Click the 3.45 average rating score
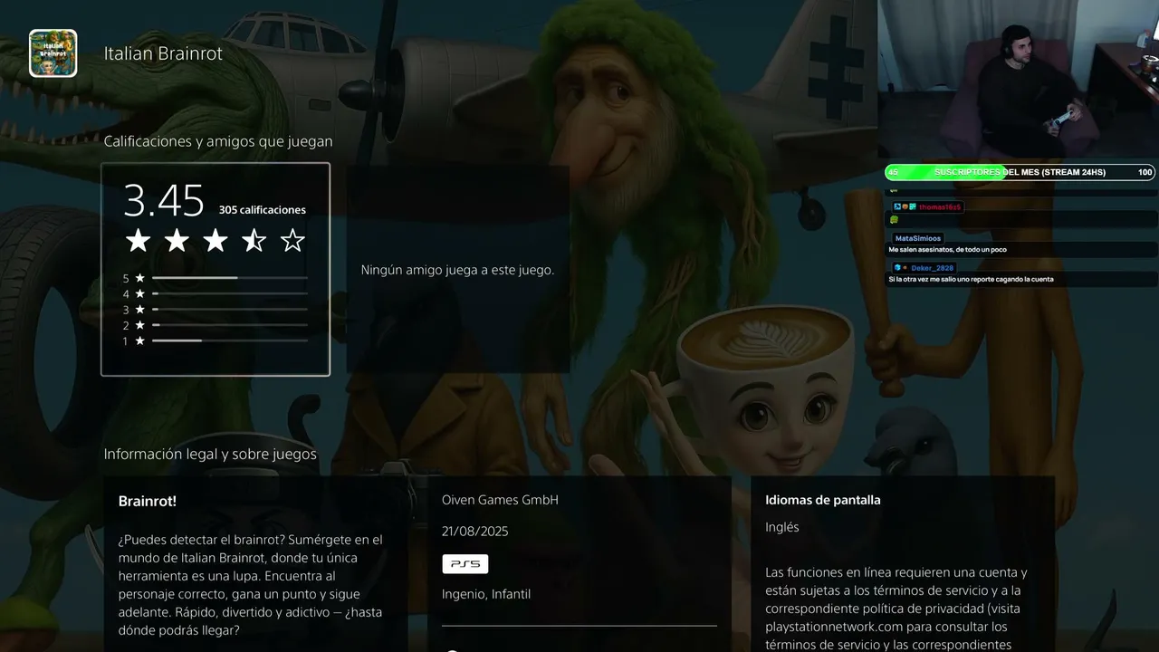 click(164, 200)
